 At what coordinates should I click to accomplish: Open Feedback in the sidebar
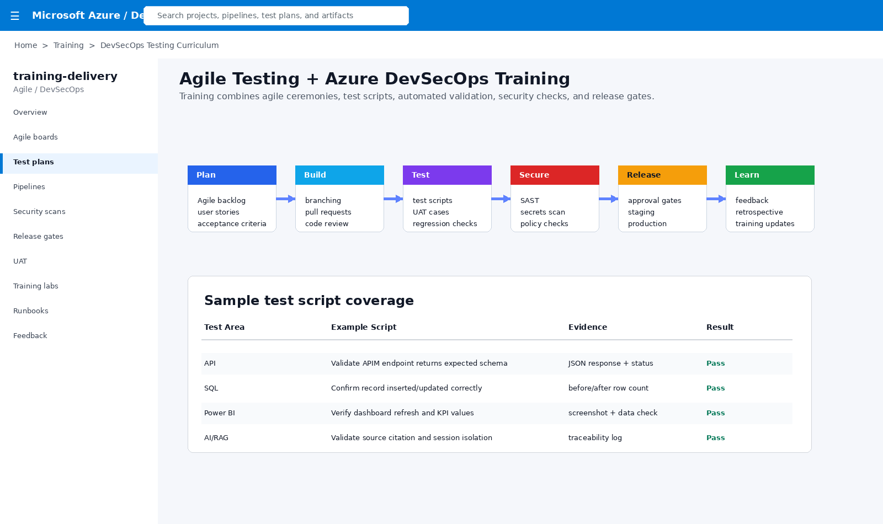[79, 336]
